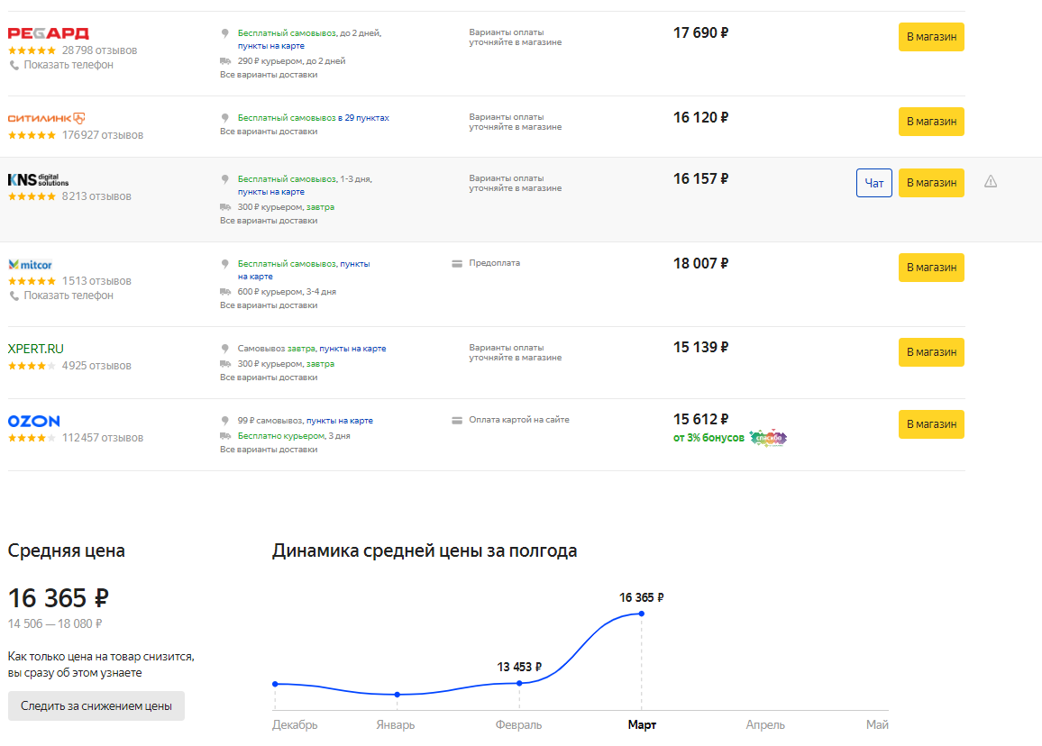This screenshot has width=1042, height=746.
Task: Click Citilink's star rating
Action: pyautogui.click(x=32, y=135)
